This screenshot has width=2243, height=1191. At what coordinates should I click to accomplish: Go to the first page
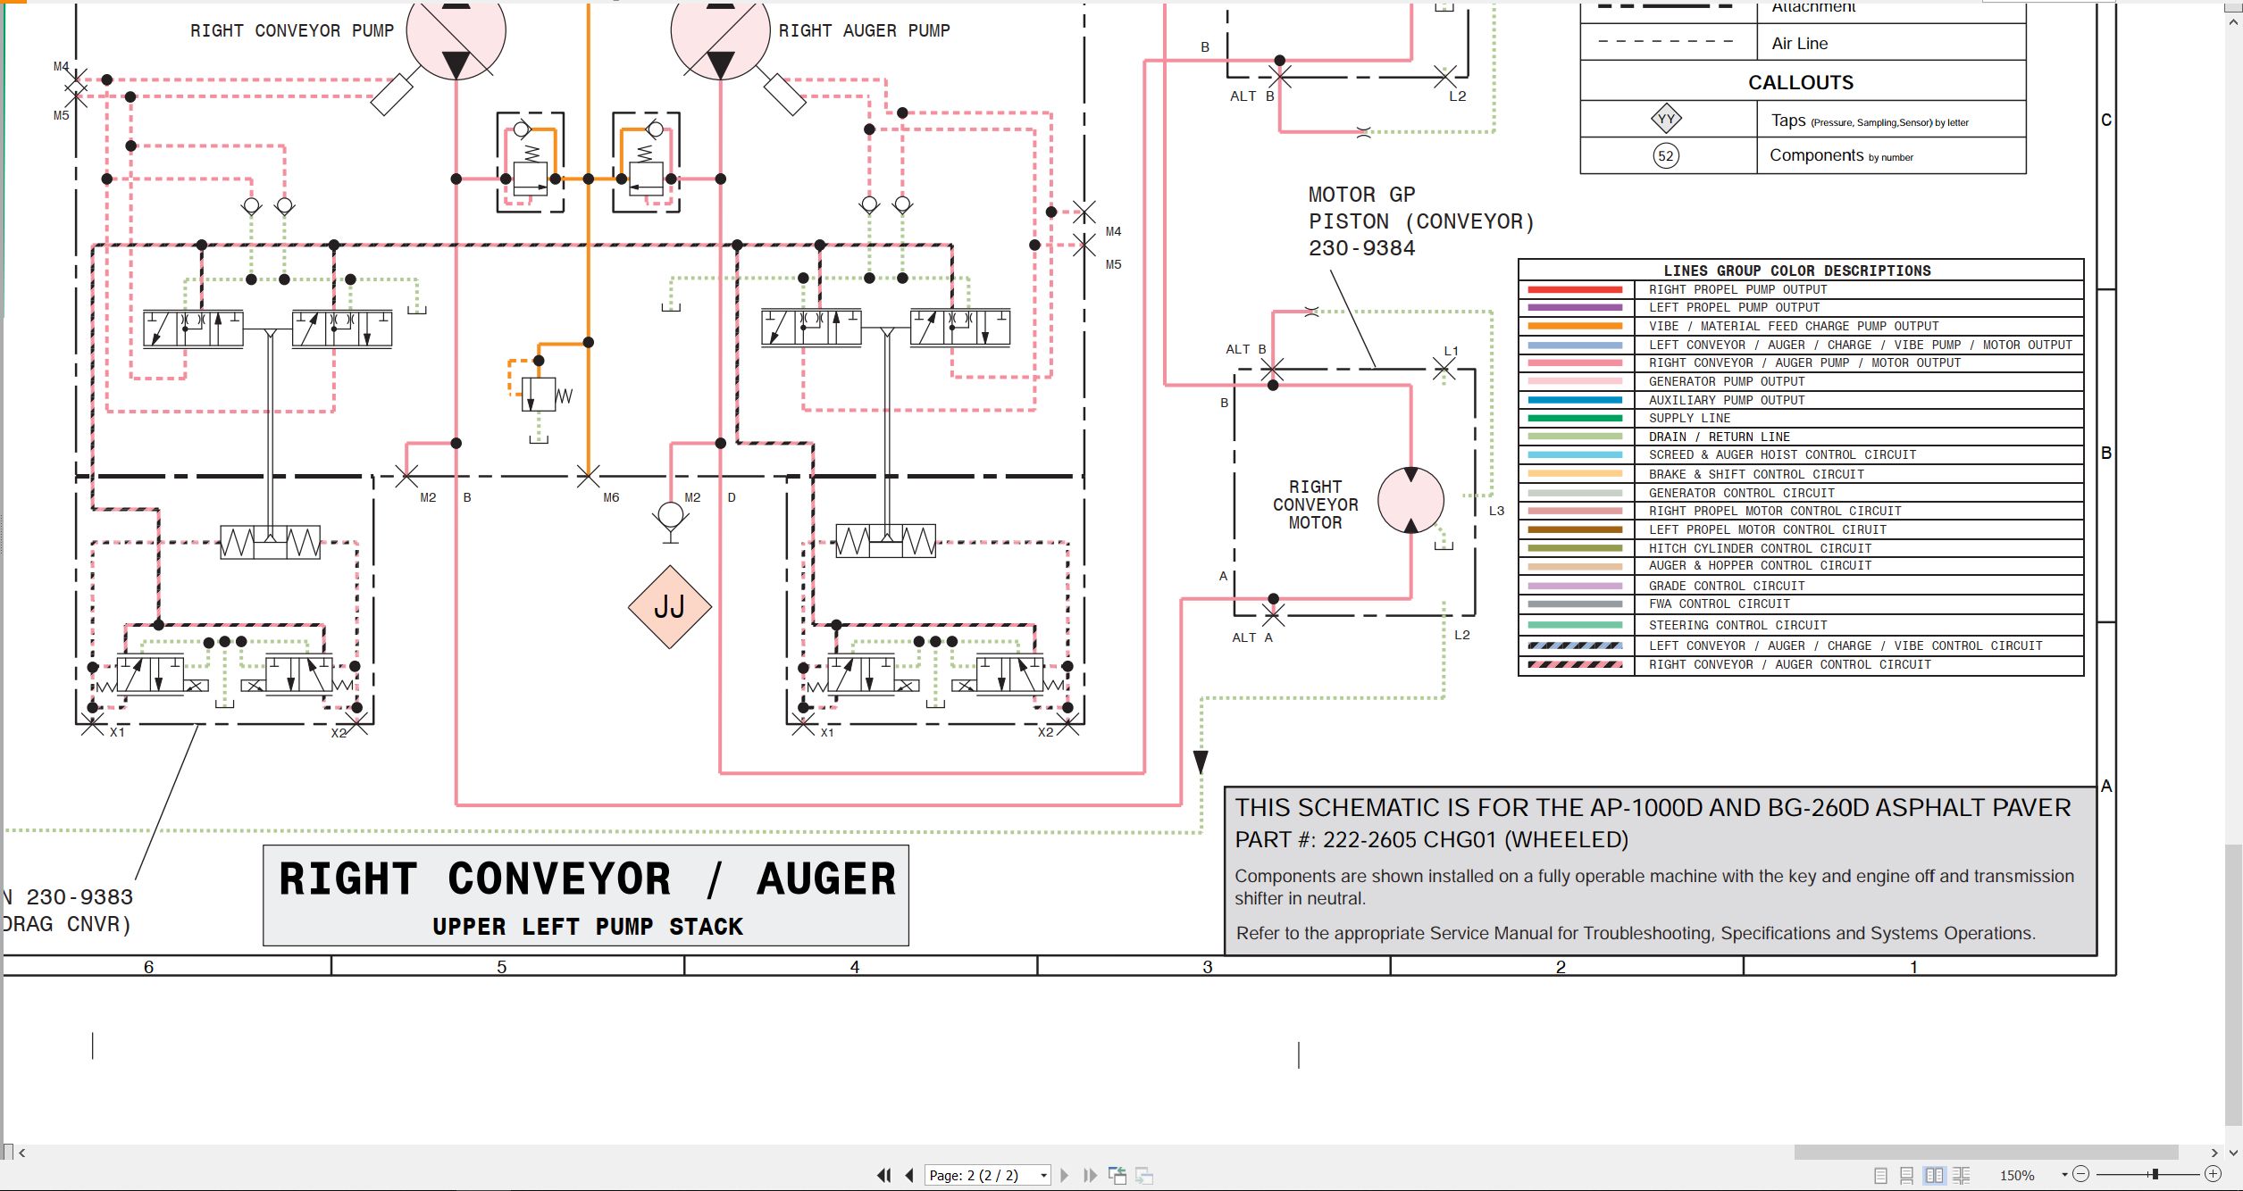883,1175
